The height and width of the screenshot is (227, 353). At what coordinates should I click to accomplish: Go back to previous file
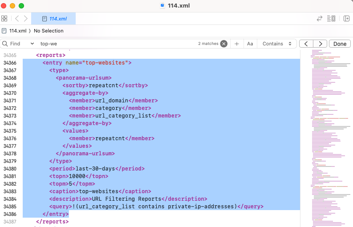pos(17,19)
